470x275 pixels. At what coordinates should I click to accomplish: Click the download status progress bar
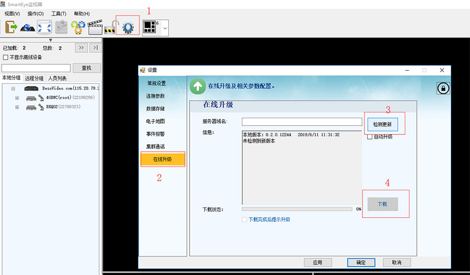(297, 209)
